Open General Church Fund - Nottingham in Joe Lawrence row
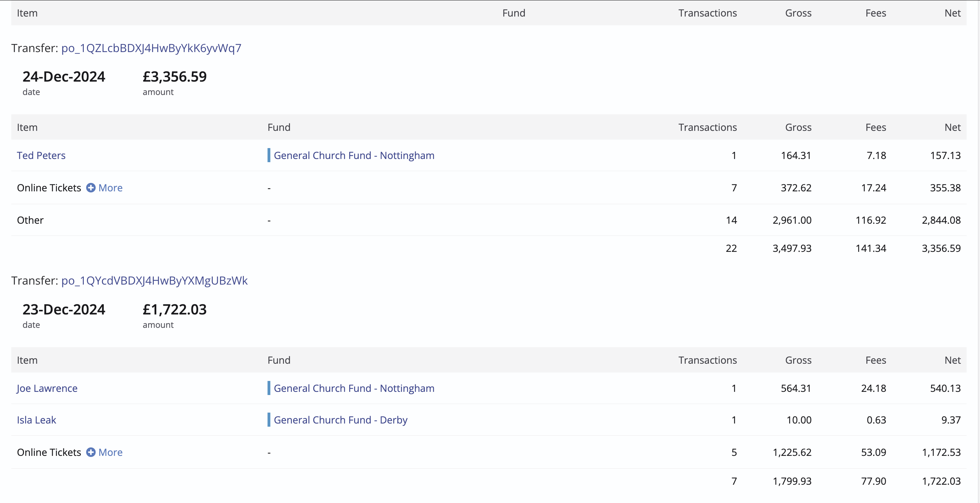The image size is (980, 503). (x=354, y=388)
